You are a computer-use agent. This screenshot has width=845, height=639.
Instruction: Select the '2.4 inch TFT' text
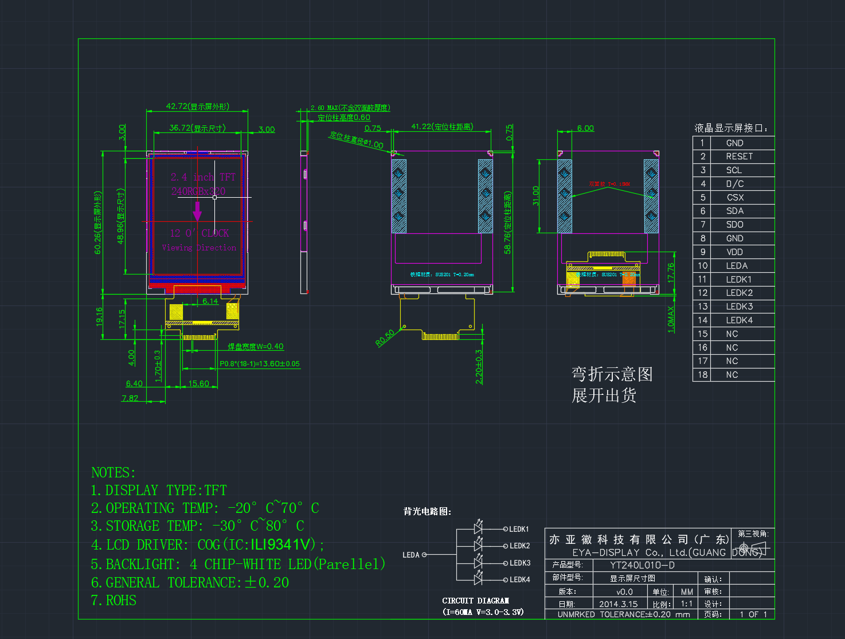pos(203,177)
